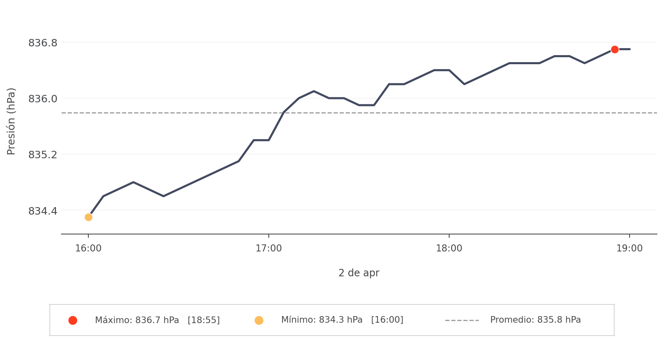The width and height of the screenshot is (664, 343).
Task: Click the orange minimum marker on the line
Action: 88,217
